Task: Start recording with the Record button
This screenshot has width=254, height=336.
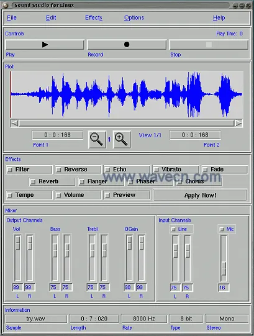Action: point(127,45)
